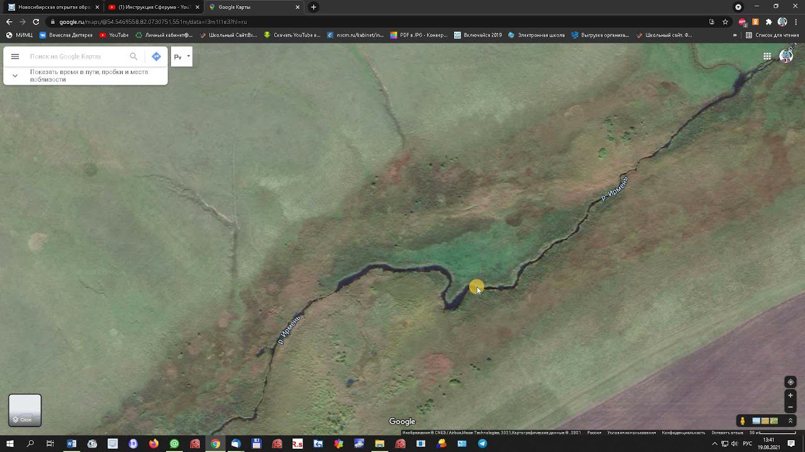Open the Layers thumbnail on the map
Screen dimensions: 805x452
pyautogui.click(x=25, y=410)
